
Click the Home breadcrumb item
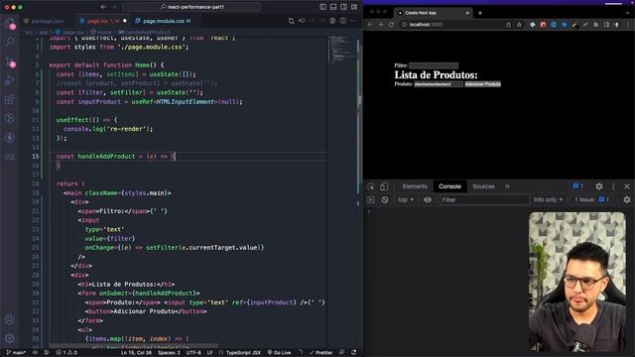[101, 32]
